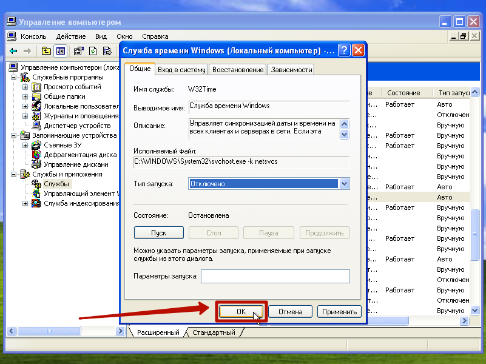
Task: Click the Export list toolbar icon
Action: click(x=107, y=51)
